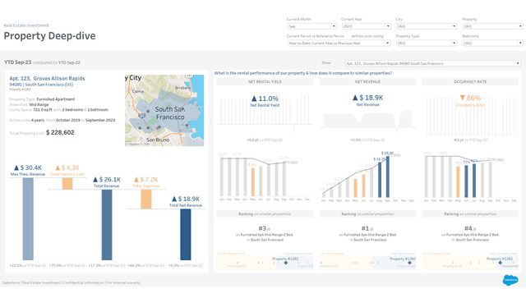Click the Net Revenue $18.9K triangle indicator
526x298 pixels.
(355, 98)
